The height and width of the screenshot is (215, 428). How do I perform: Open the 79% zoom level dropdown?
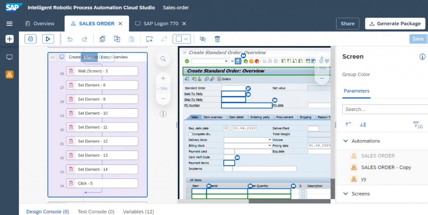(162, 89)
